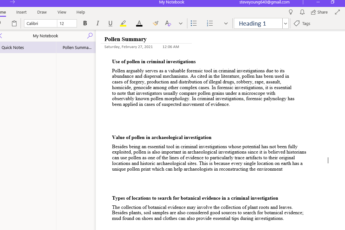
Task: Open the Heading 1 styles dropdown
Action: (285, 23)
